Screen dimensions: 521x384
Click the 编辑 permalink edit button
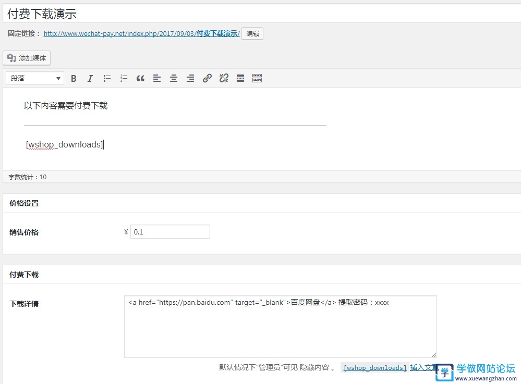[252, 34]
